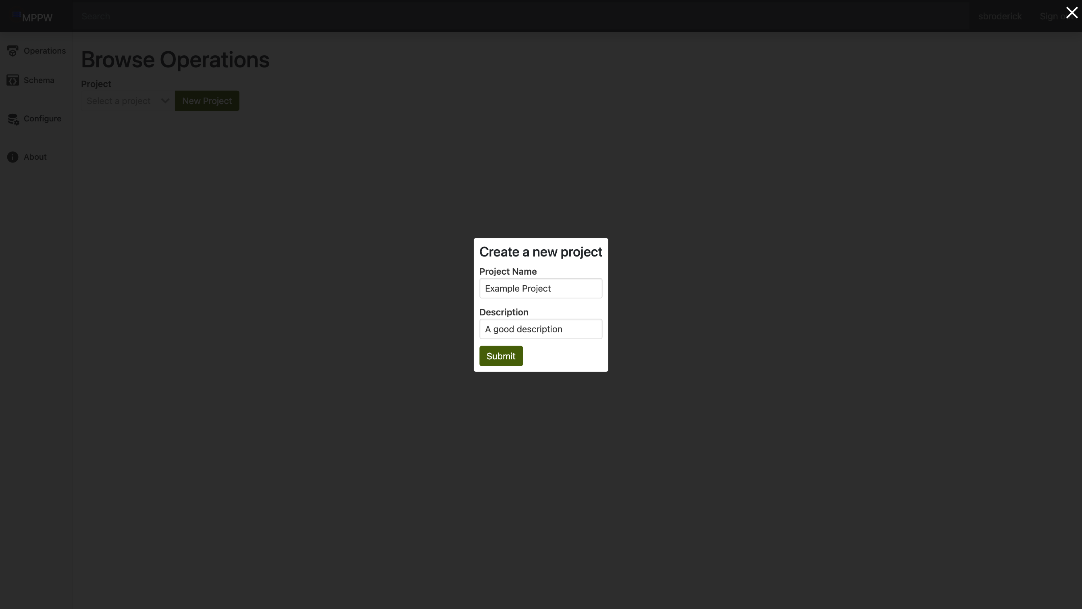Click the Search field in top bar

point(521,16)
